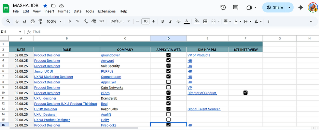Open the horizontal align dropdown
The width and height of the screenshot is (319, 130).
pos(227,21)
